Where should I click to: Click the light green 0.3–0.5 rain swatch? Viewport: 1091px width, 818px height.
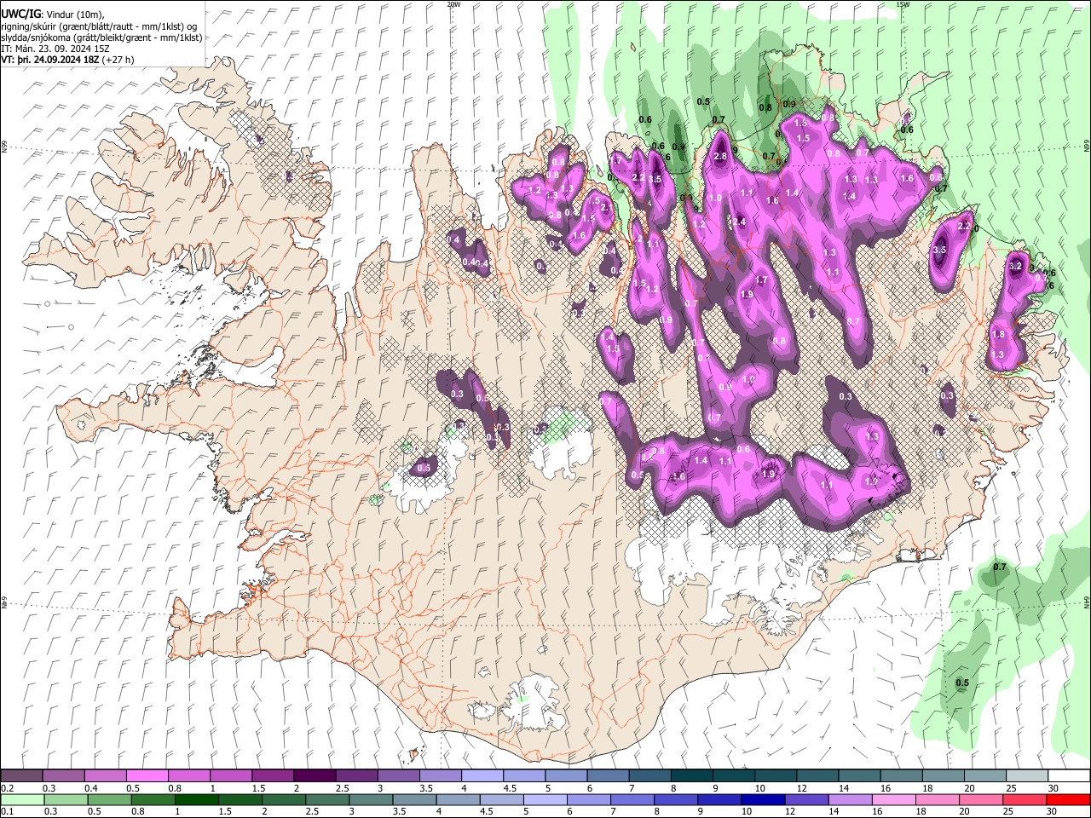[x=66, y=799]
